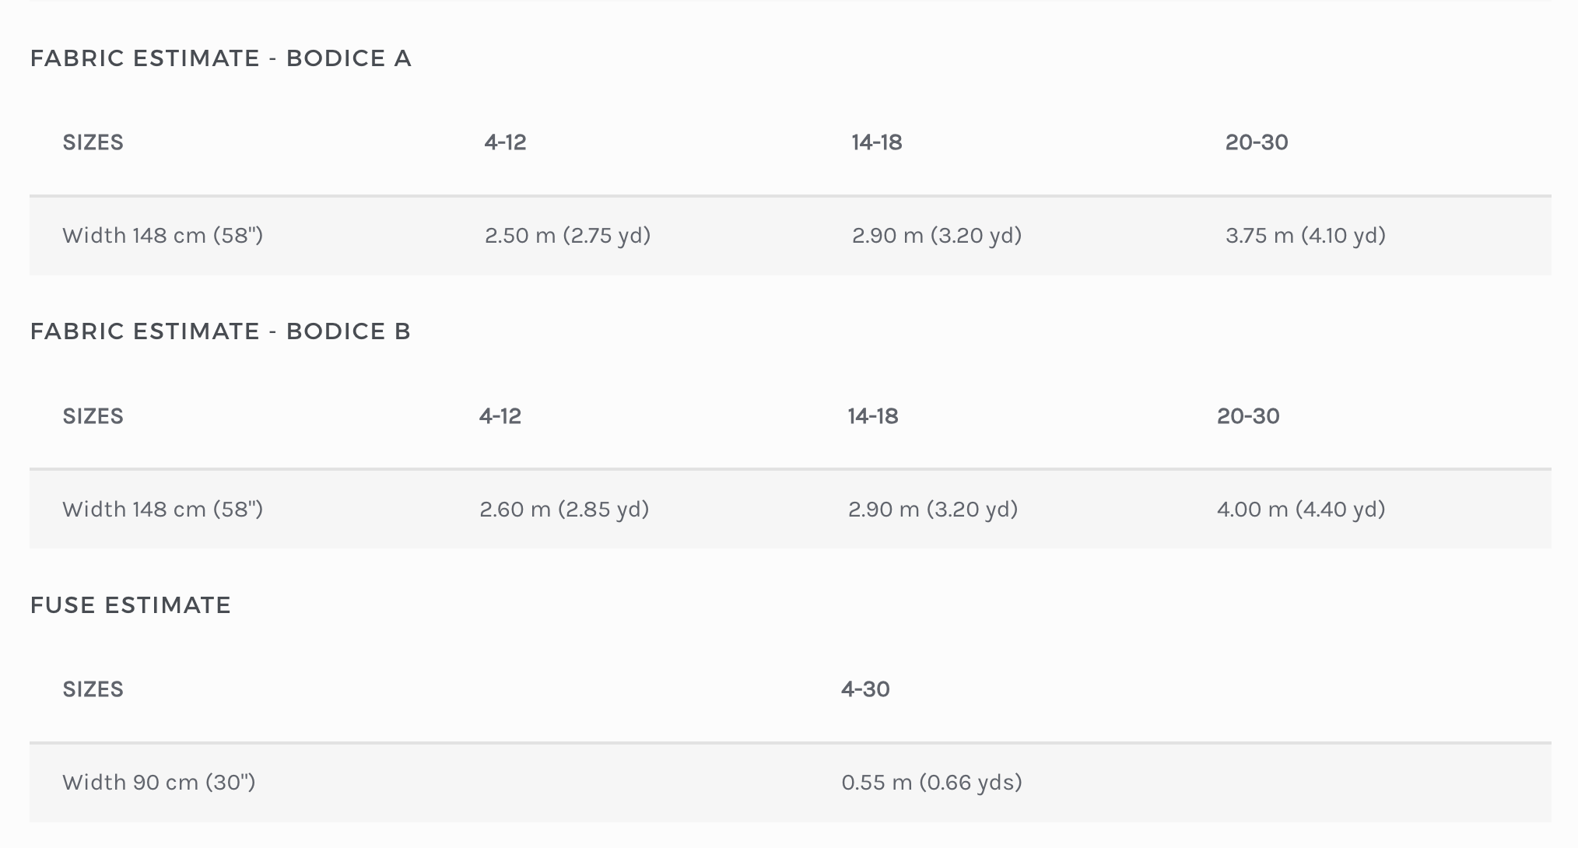Click Width 148 cm label in Bodice A table
The height and width of the screenshot is (848, 1578).
point(163,235)
